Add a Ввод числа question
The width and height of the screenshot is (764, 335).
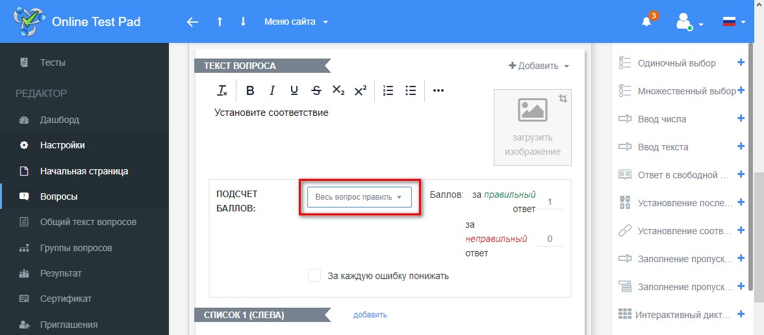[x=741, y=118]
